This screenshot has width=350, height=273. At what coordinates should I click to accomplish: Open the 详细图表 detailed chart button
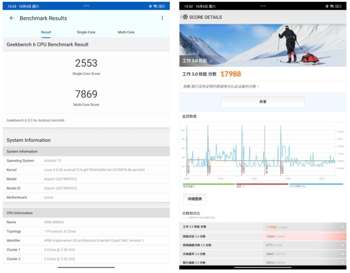click(194, 199)
